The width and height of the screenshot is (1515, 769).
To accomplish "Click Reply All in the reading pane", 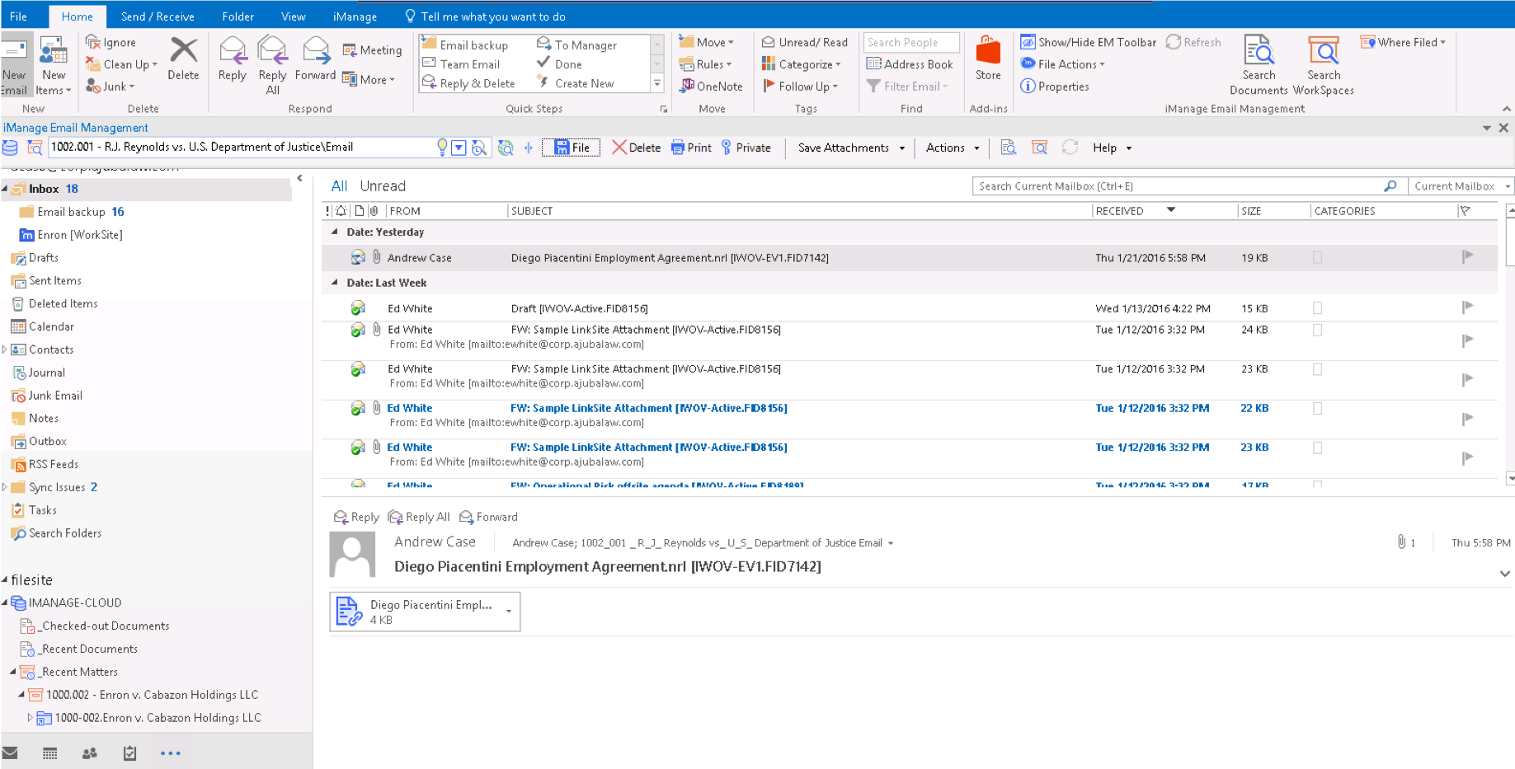I will [419, 517].
